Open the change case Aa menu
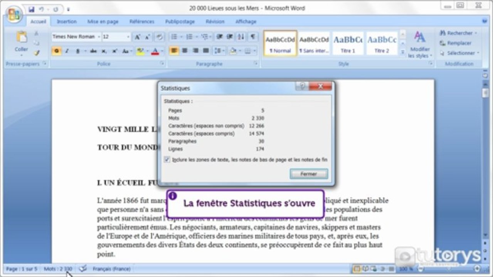 tap(126, 51)
